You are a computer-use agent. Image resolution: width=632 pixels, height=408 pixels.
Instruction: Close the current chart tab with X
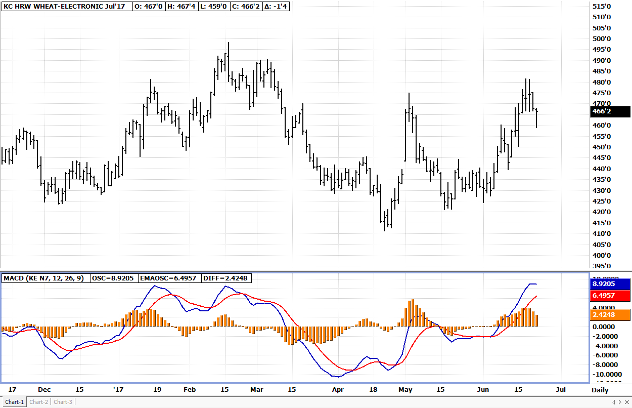(x=626, y=402)
